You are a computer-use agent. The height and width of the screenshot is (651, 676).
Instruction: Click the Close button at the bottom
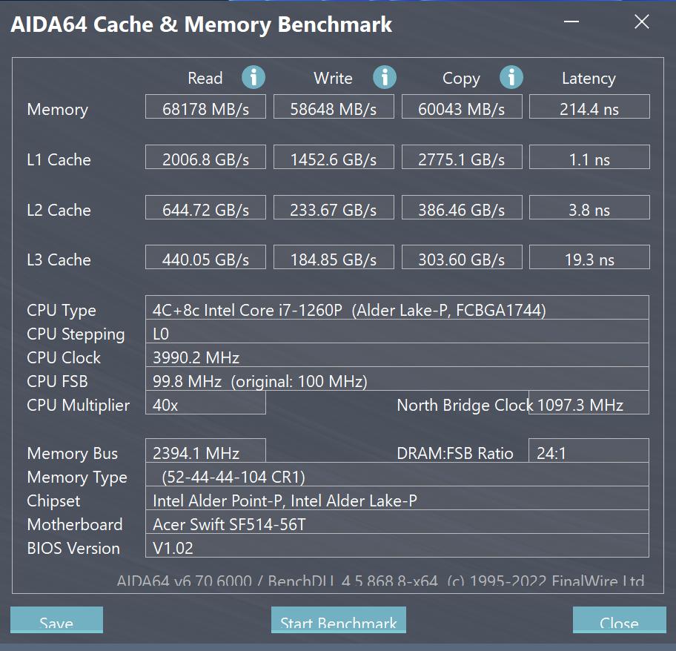[x=619, y=621]
